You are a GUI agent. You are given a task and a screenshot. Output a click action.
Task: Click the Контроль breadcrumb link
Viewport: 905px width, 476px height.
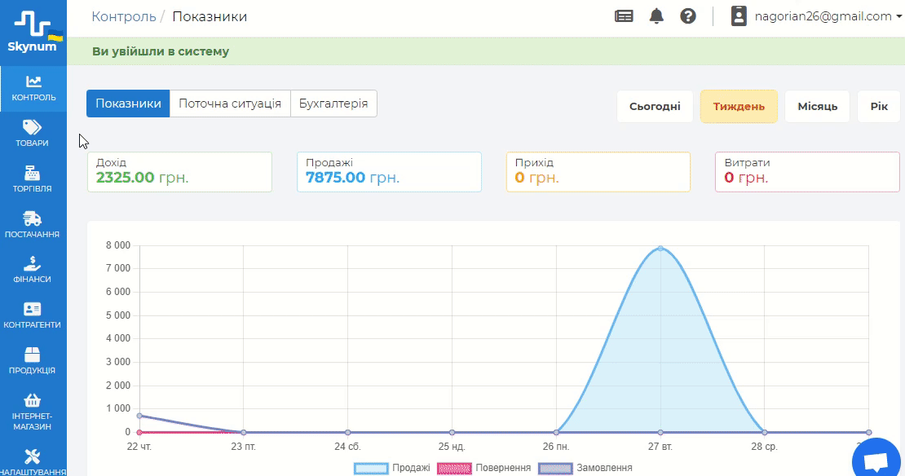[123, 16]
